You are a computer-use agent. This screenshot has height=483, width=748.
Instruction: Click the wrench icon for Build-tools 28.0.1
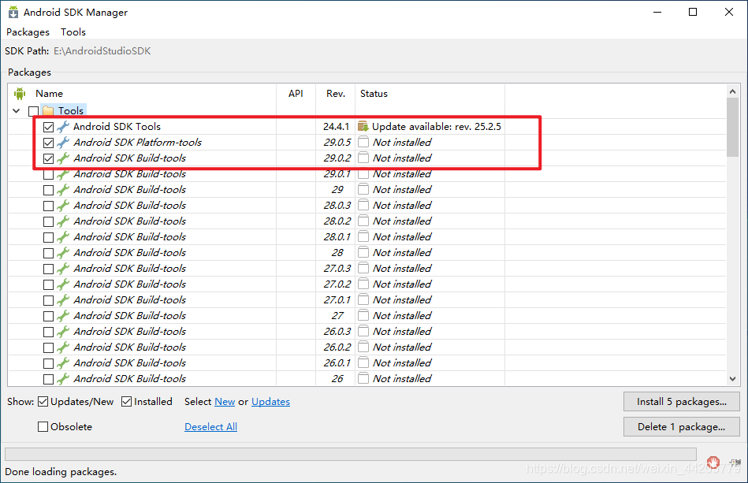[x=63, y=237]
